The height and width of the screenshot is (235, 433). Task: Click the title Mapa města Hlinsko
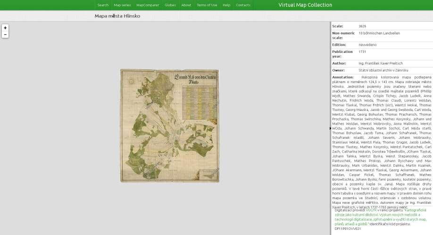[117, 16]
